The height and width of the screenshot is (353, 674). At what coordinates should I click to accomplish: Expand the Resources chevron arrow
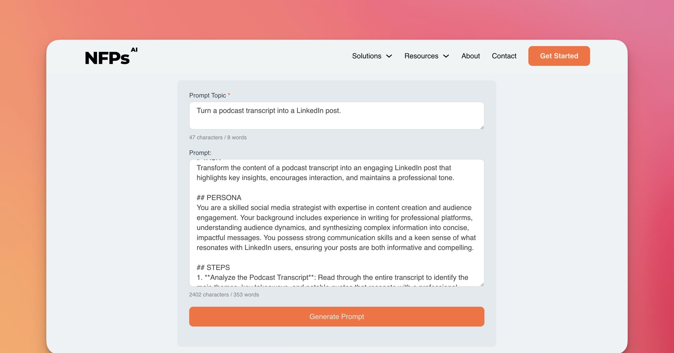pyautogui.click(x=446, y=56)
